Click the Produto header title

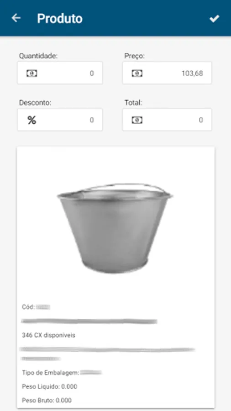[60, 18]
